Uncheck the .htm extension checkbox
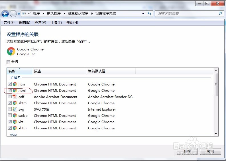This screenshot has height=161, width=226. [10, 84]
